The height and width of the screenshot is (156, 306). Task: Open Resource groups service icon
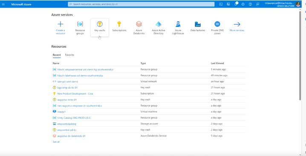tap(80, 24)
